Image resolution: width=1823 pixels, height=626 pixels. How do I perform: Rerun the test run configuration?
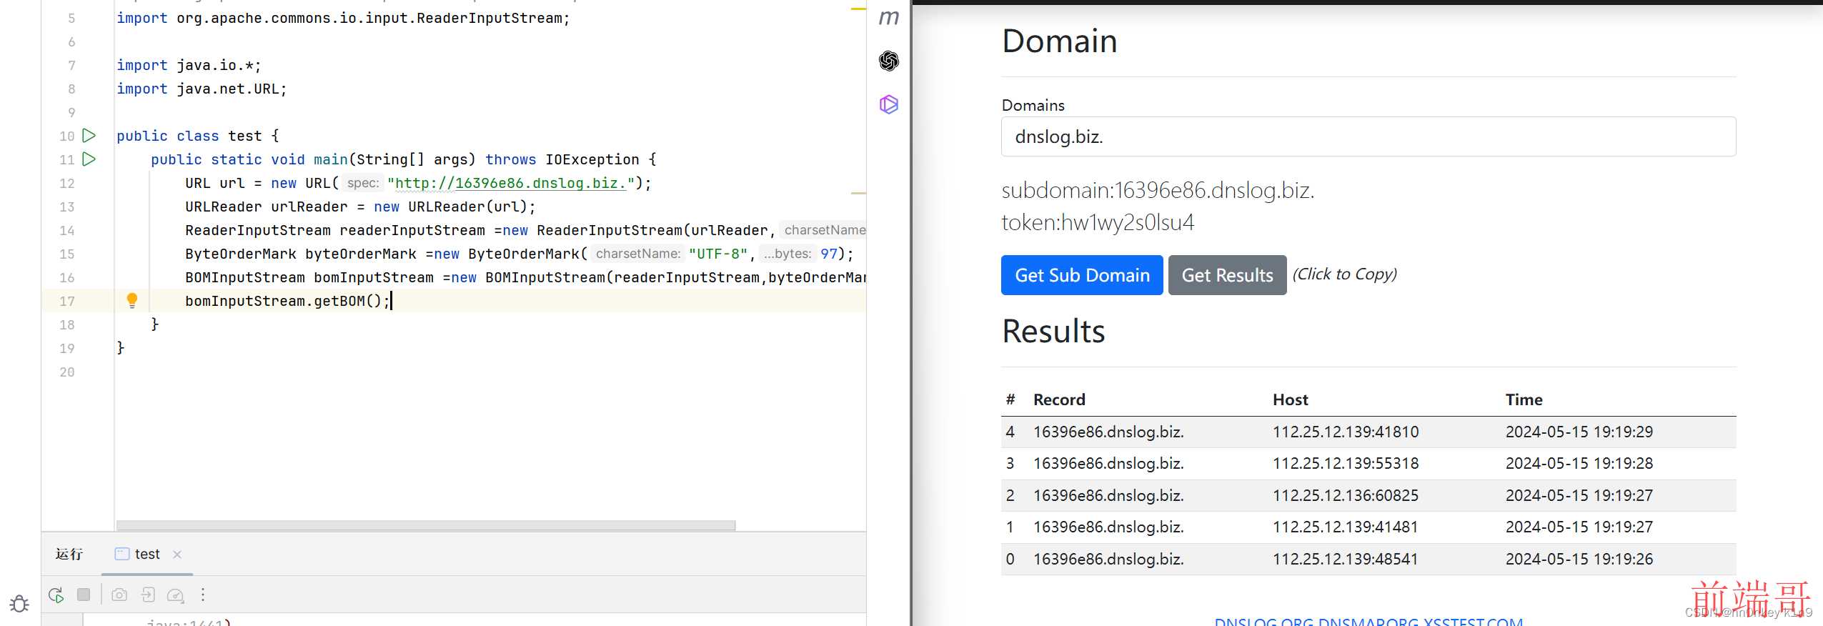tap(56, 595)
